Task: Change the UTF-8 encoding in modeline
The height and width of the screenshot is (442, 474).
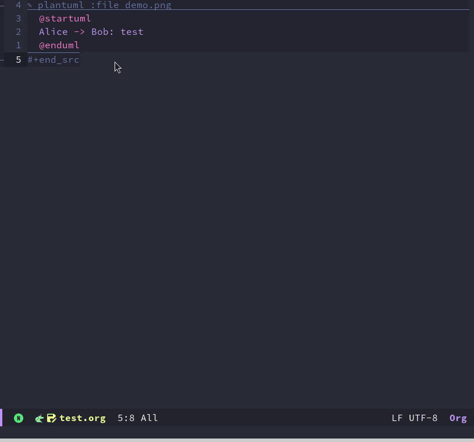Action: (x=423, y=418)
